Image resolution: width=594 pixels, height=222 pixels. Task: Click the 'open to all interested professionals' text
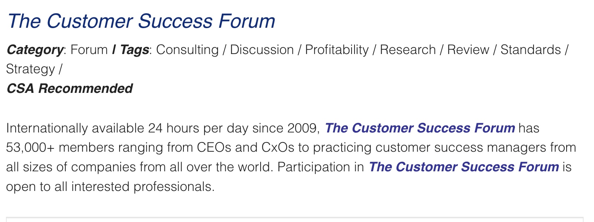[x=110, y=186]
